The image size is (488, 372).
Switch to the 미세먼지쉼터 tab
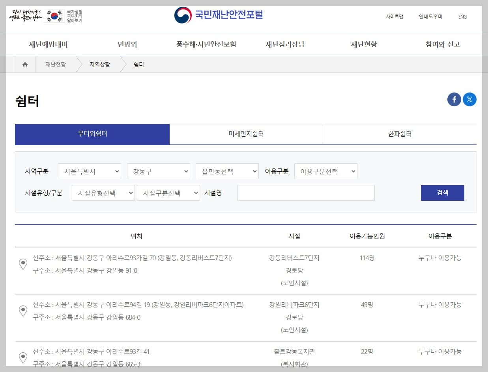pyautogui.click(x=246, y=134)
